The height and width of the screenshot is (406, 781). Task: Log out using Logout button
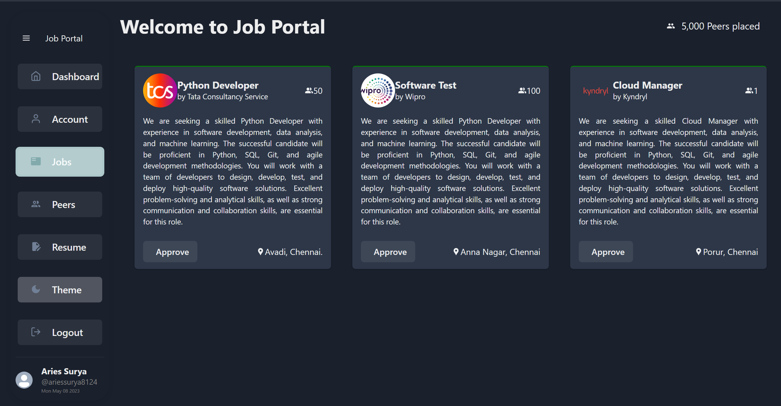click(60, 332)
